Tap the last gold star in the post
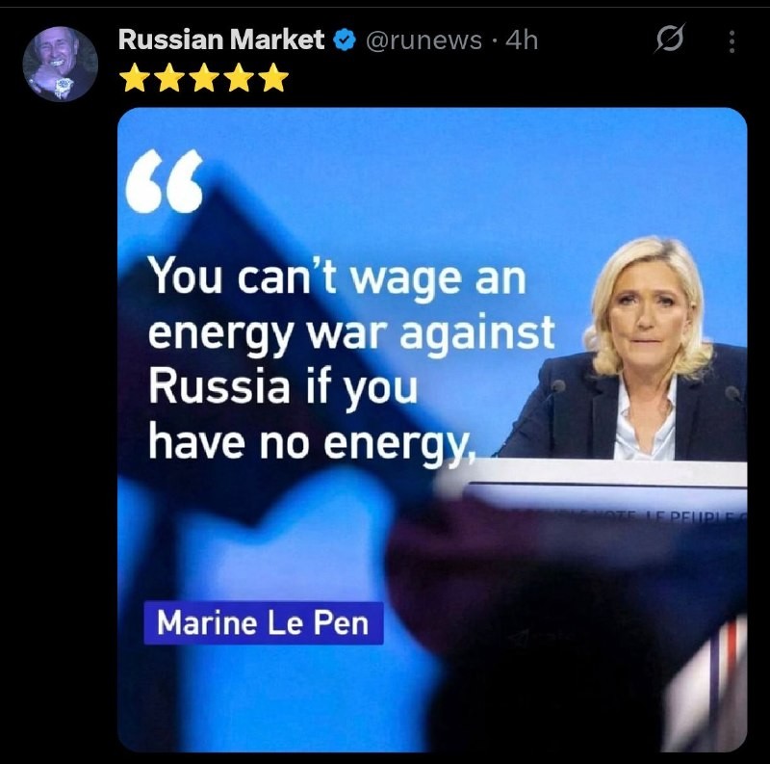The width and height of the screenshot is (770, 764). [274, 78]
